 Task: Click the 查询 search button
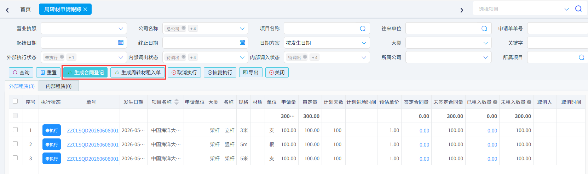click(21, 73)
